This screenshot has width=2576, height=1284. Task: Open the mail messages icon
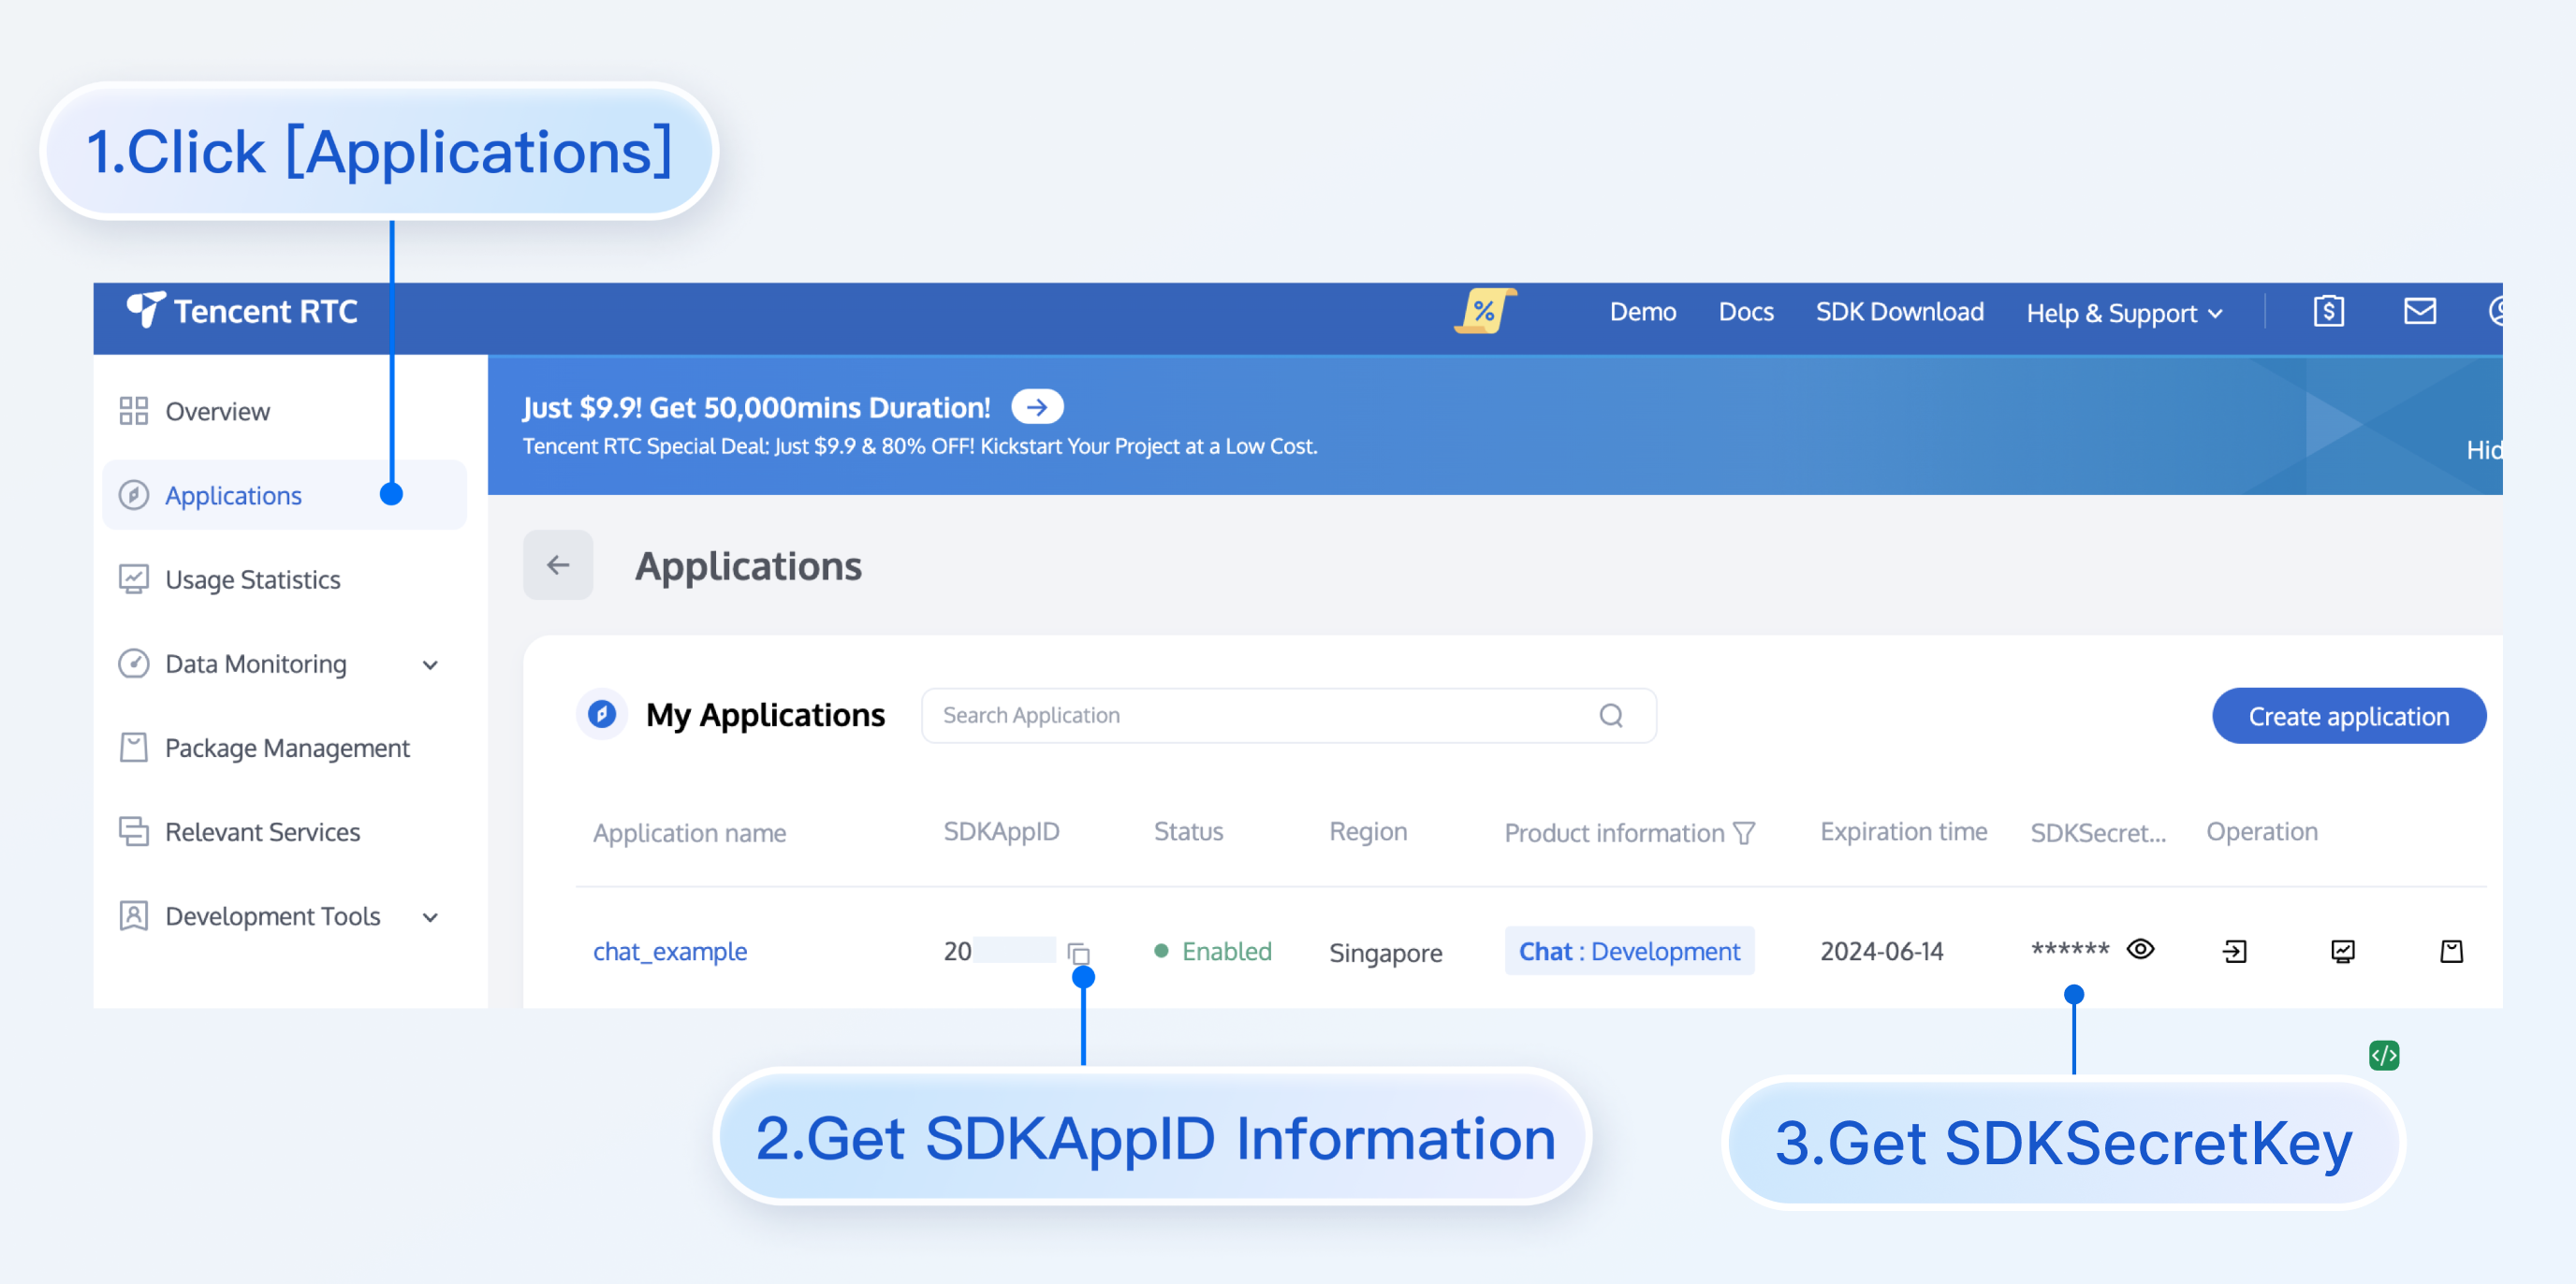(2419, 312)
